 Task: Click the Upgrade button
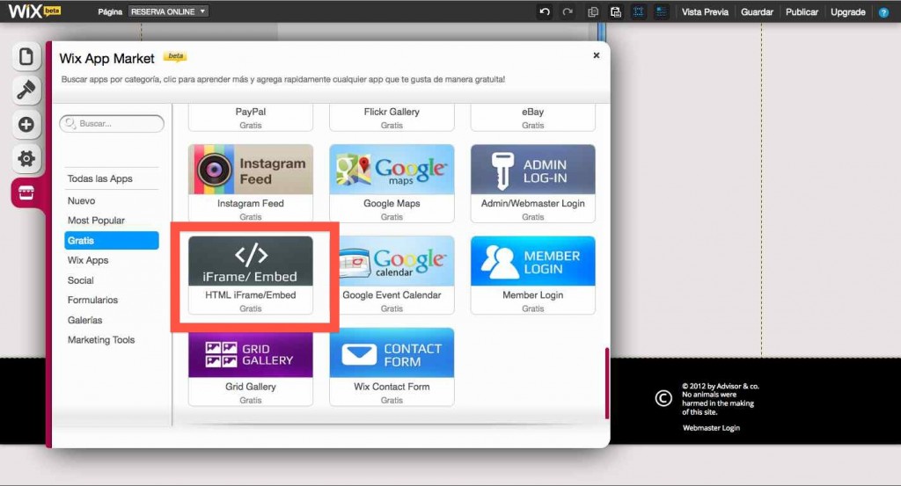point(848,11)
